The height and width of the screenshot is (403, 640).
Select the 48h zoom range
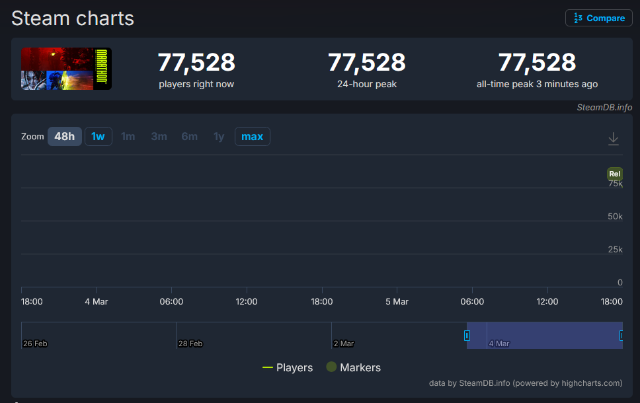click(x=65, y=136)
